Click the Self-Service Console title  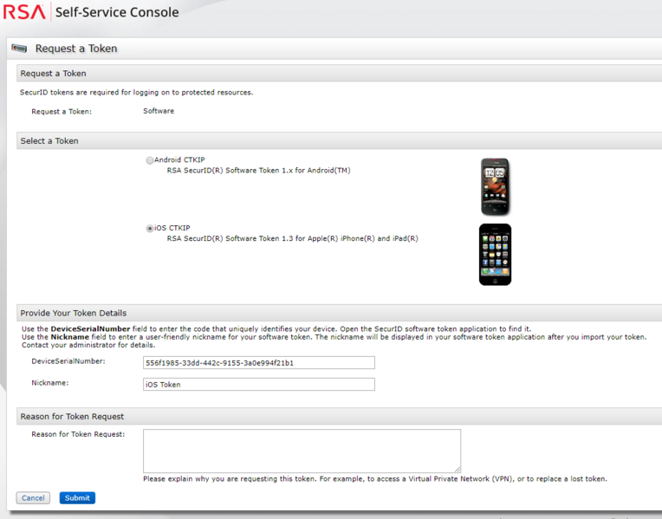pos(116,12)
